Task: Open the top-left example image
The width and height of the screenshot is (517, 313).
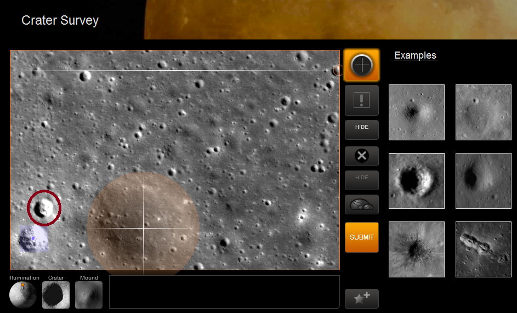Action: 416,112
